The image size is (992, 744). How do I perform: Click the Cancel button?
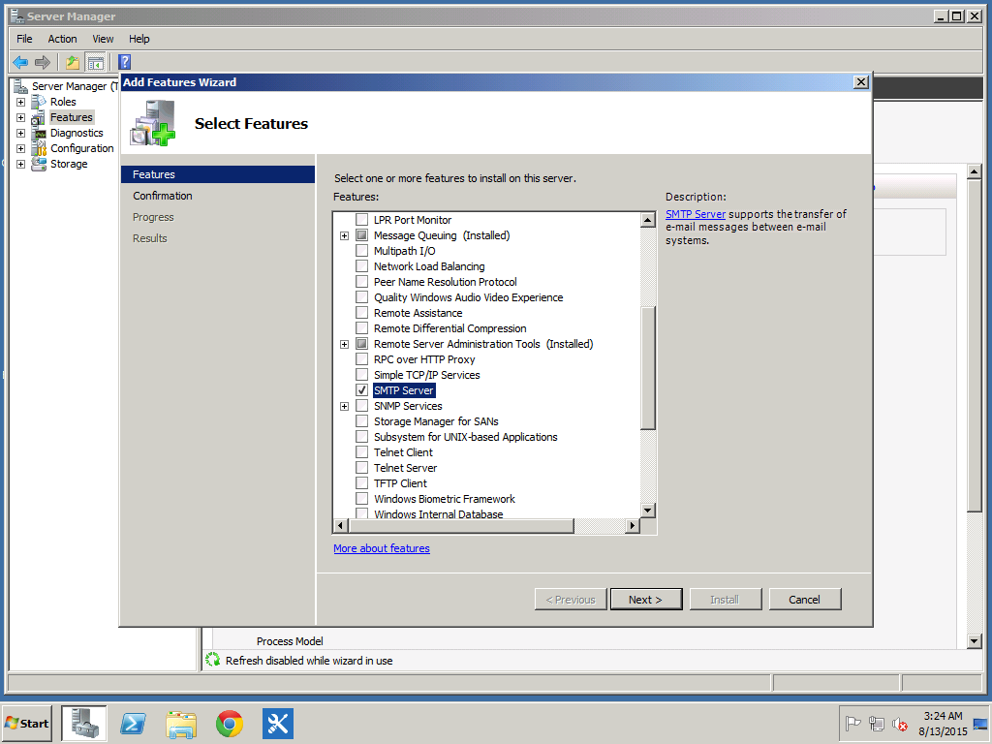click(x=805, y=599)
